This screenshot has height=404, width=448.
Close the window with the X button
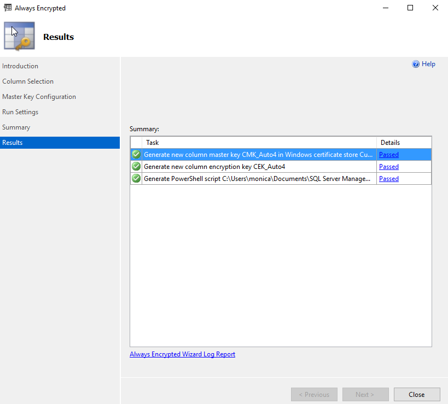(435, 8)
